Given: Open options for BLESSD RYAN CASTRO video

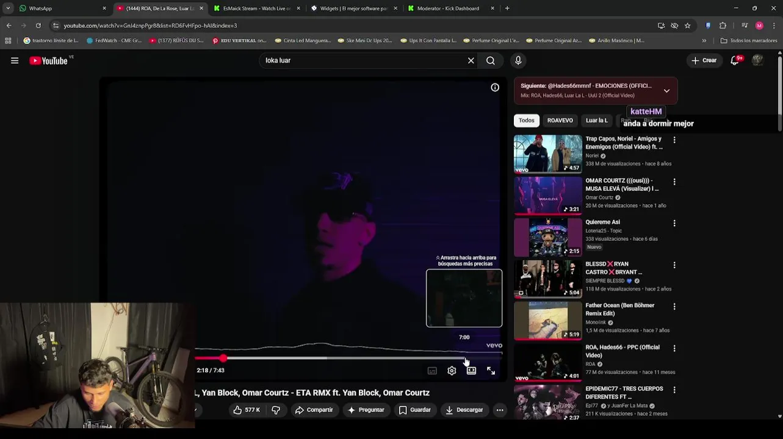Looking at the screenshot, I should pos(674,265).
